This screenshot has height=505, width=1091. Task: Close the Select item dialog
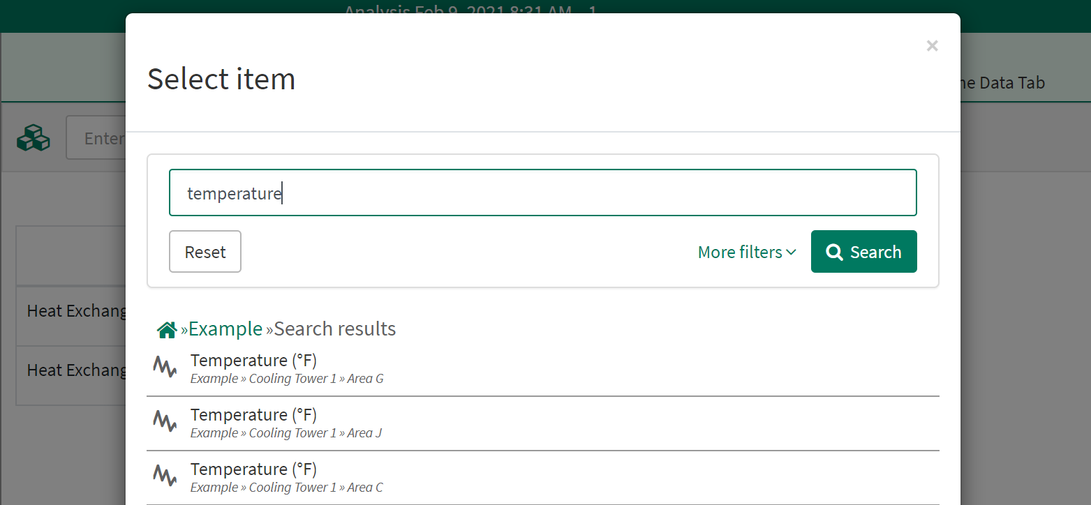[x=932, y=46]
